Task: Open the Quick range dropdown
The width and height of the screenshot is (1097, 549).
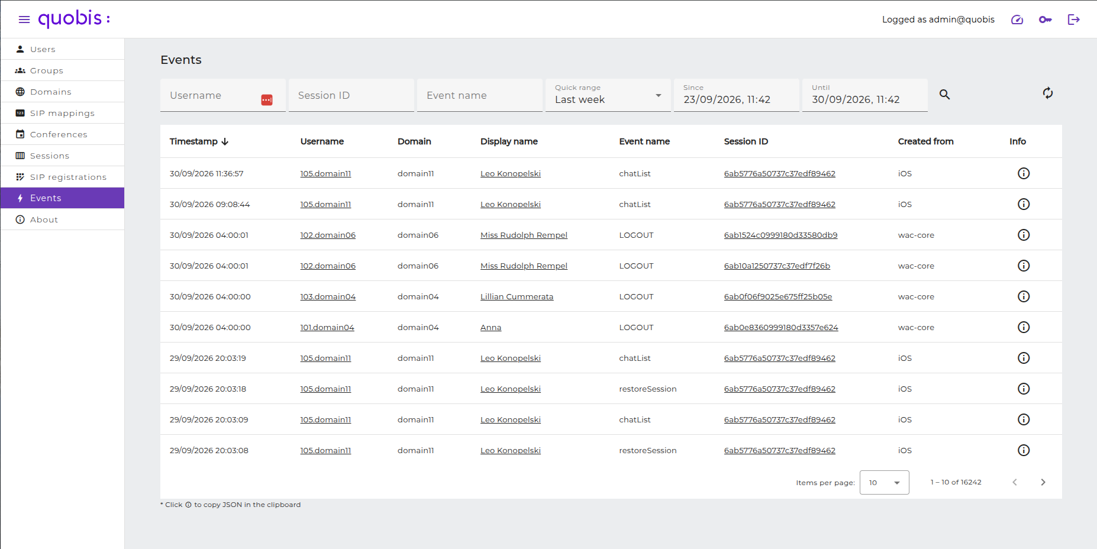Action: point(608,95)
